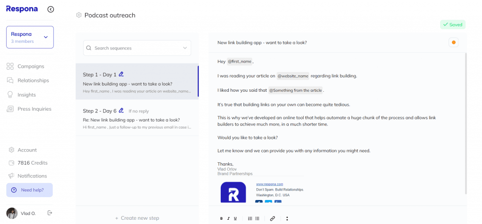Screen dimensions: 482x224
Task: Insert a hyperlink with the link icon
Action: coord(273,218)
